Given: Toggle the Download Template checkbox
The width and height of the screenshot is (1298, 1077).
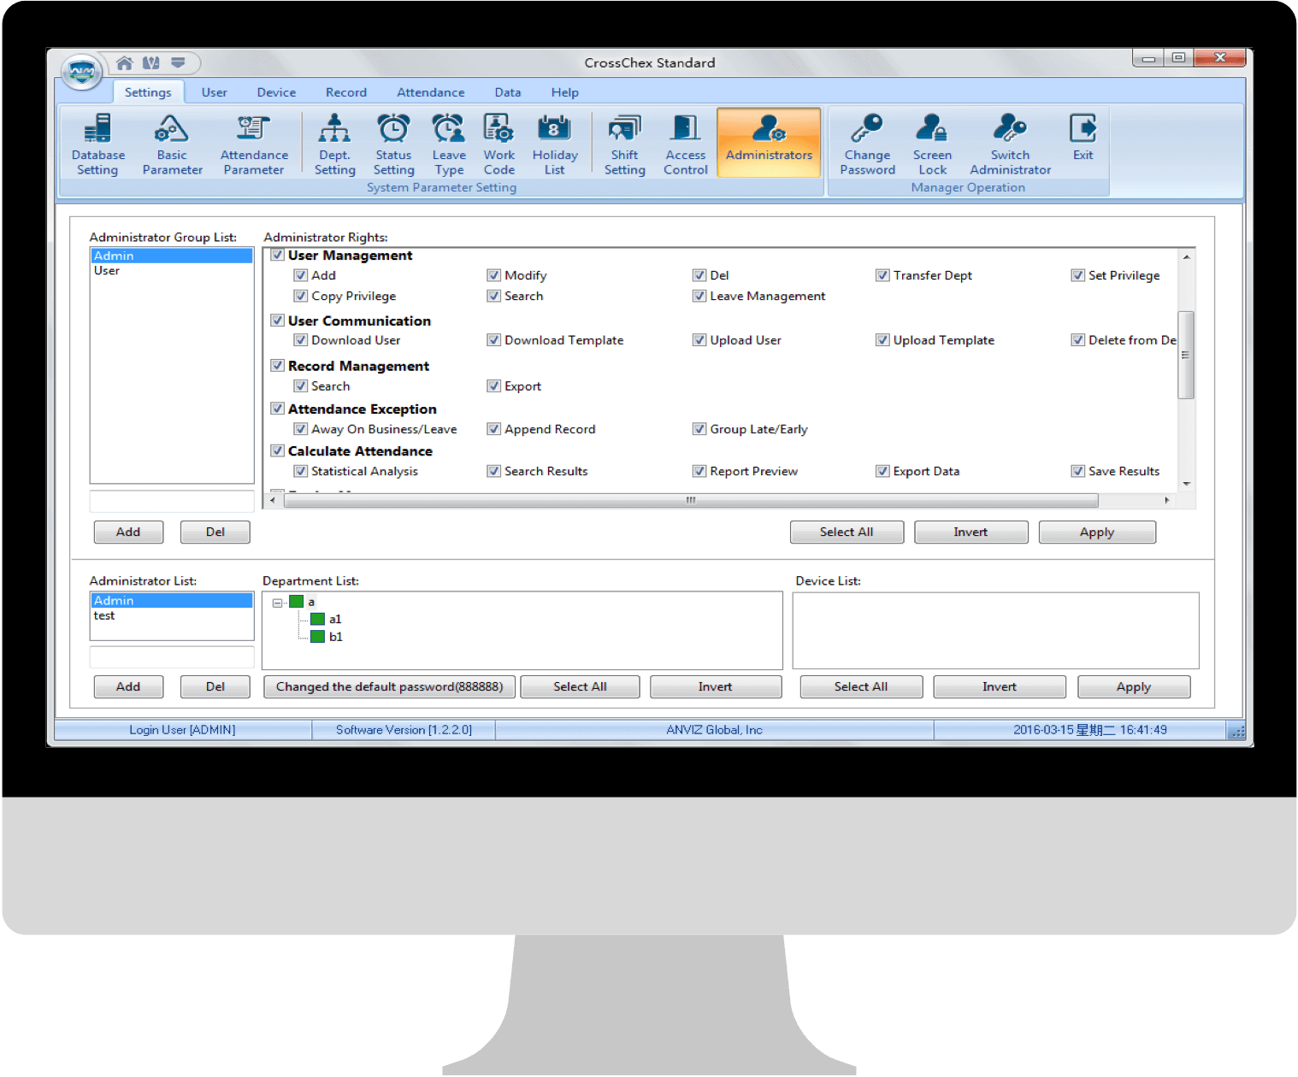Looking at the screenshot, I should pos(493,340).
